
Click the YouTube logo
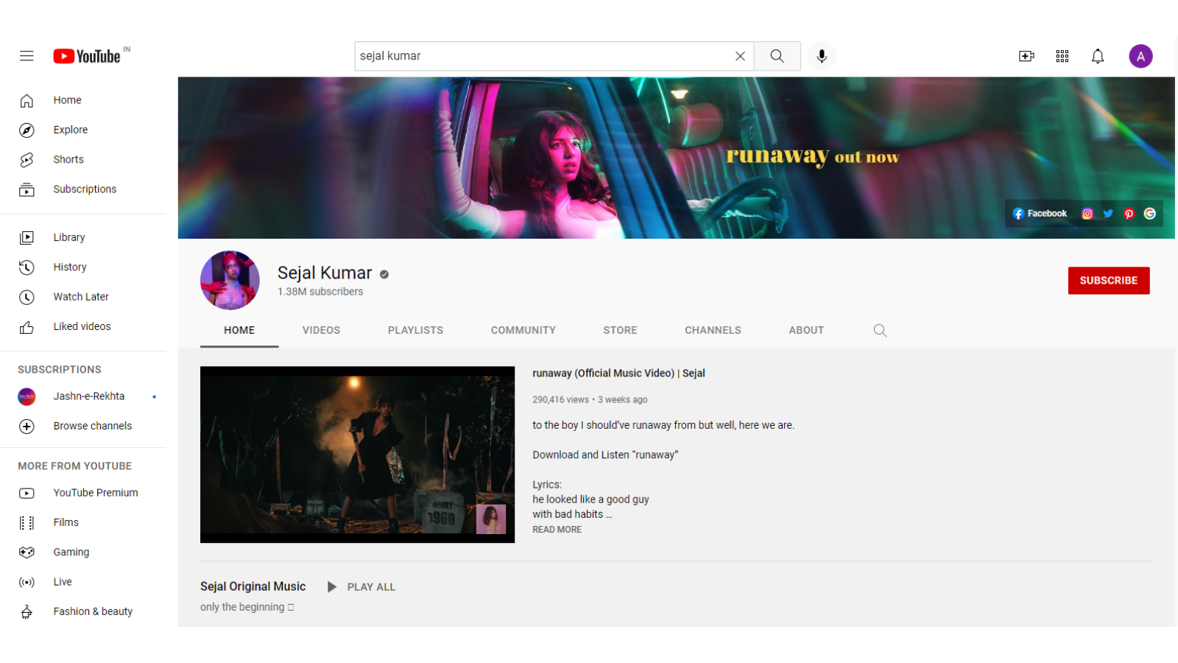click(x=87, y=57)
